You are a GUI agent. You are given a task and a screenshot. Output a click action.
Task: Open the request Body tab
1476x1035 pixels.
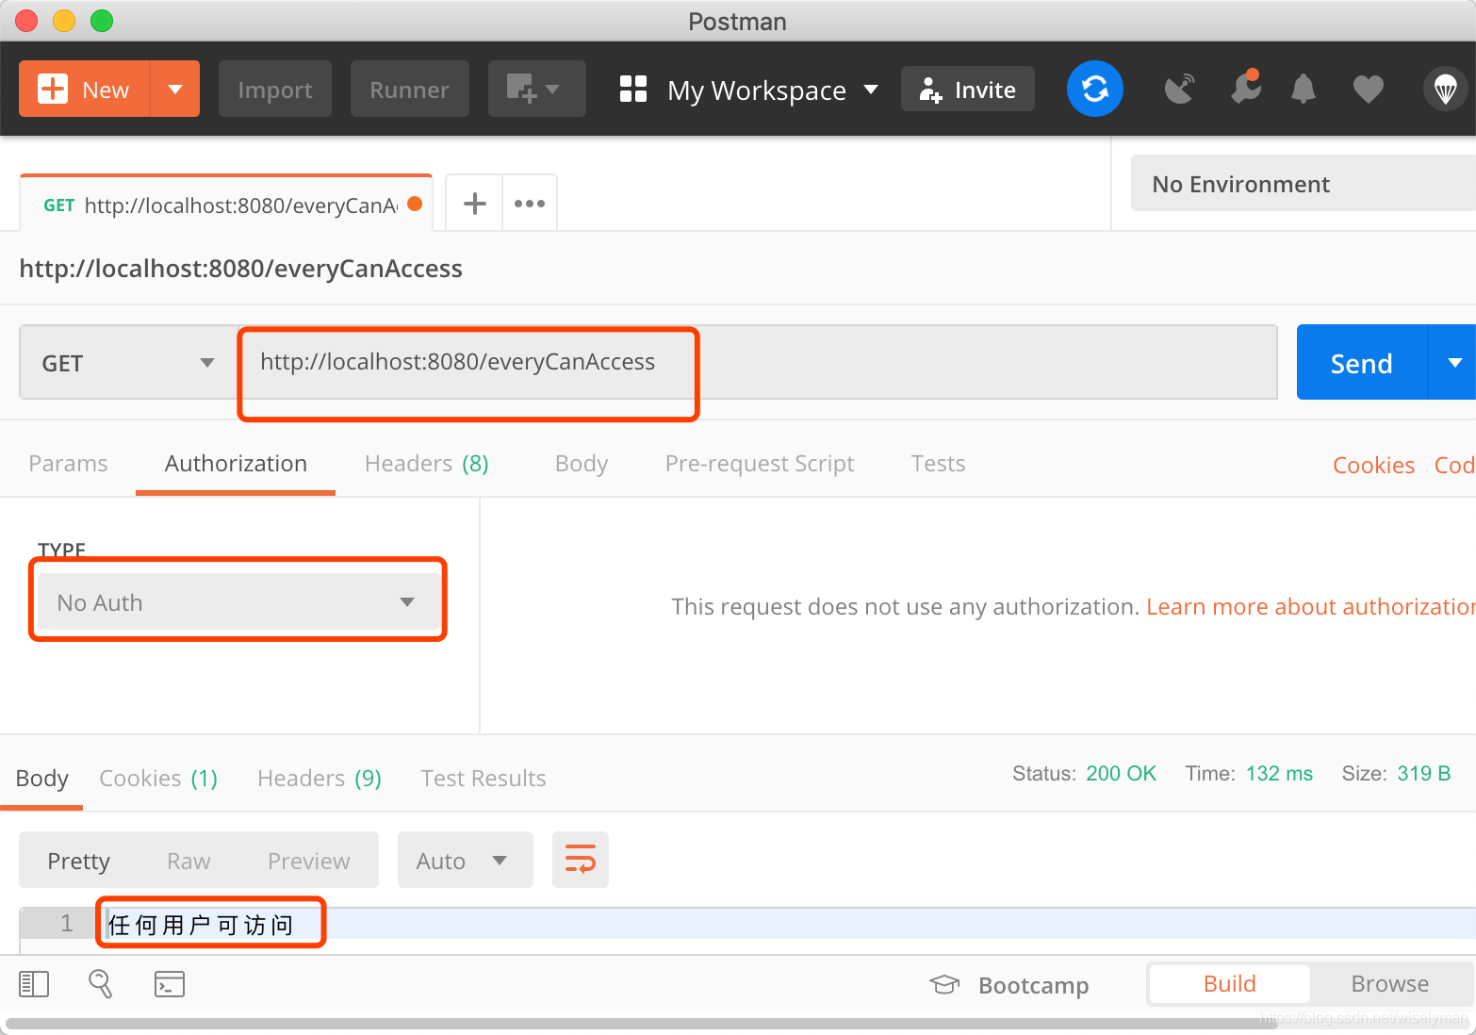[582, 464]
